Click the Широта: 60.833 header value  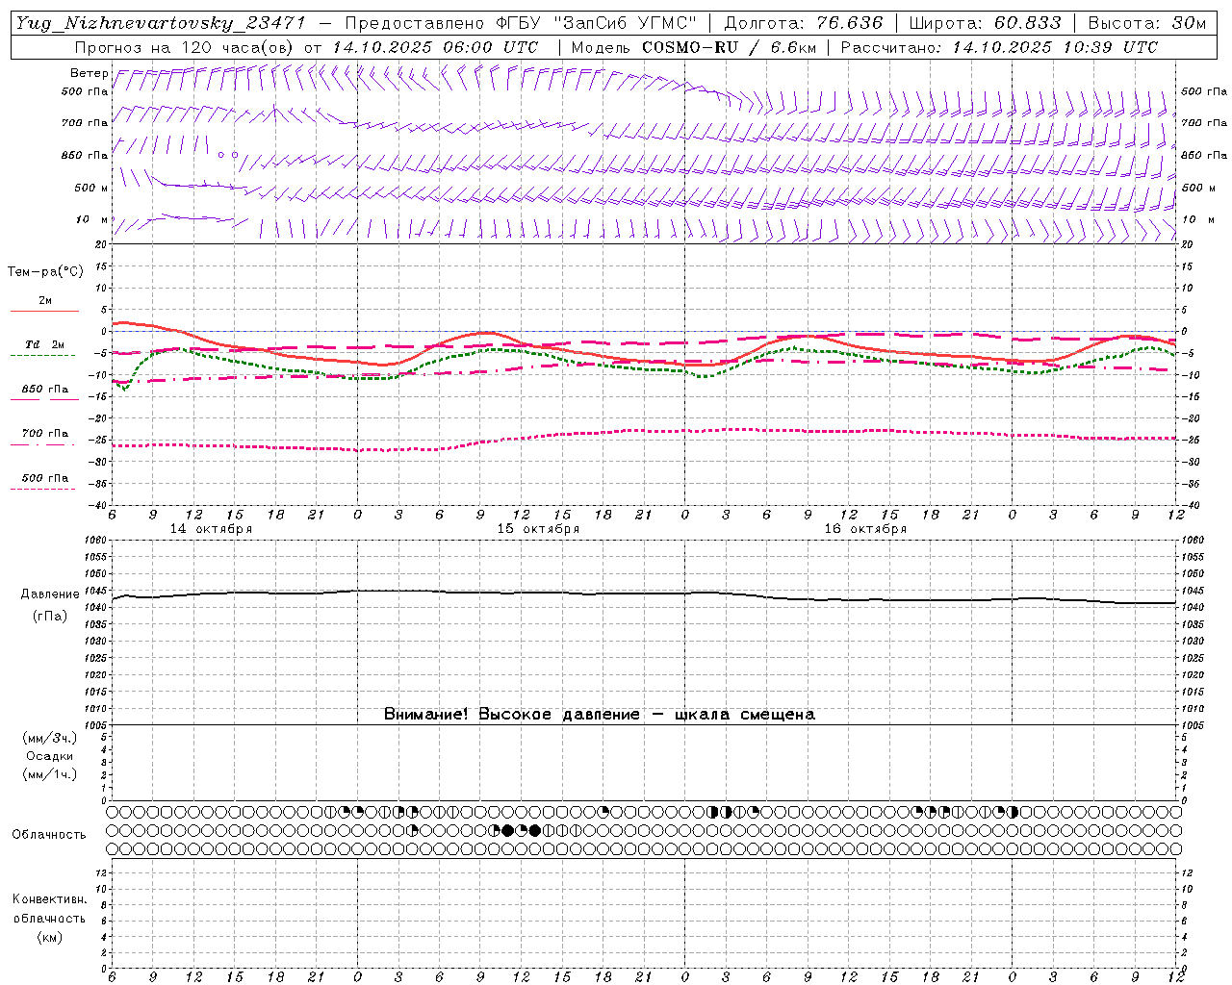pyautogui.click(x=985, y=23)
